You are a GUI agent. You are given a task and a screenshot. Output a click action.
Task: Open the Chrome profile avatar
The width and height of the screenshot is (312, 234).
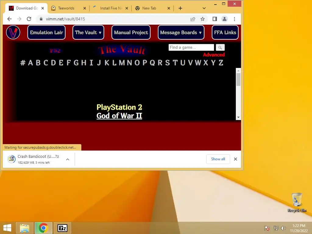[225, 19]
